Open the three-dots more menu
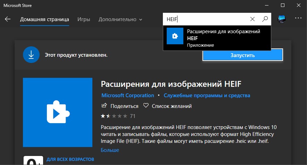Image resolution: width=307 pixels, height=165 pixels. pos(298,18)
